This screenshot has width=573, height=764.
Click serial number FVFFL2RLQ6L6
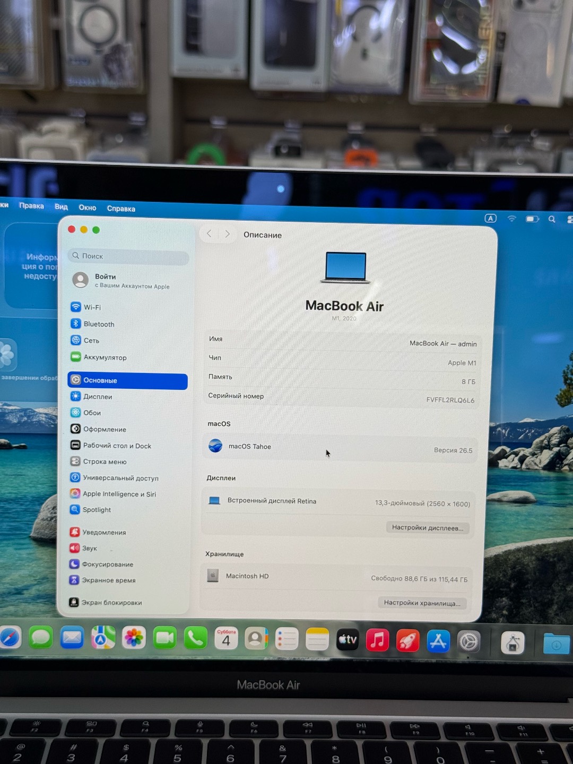tap(450, 400)
